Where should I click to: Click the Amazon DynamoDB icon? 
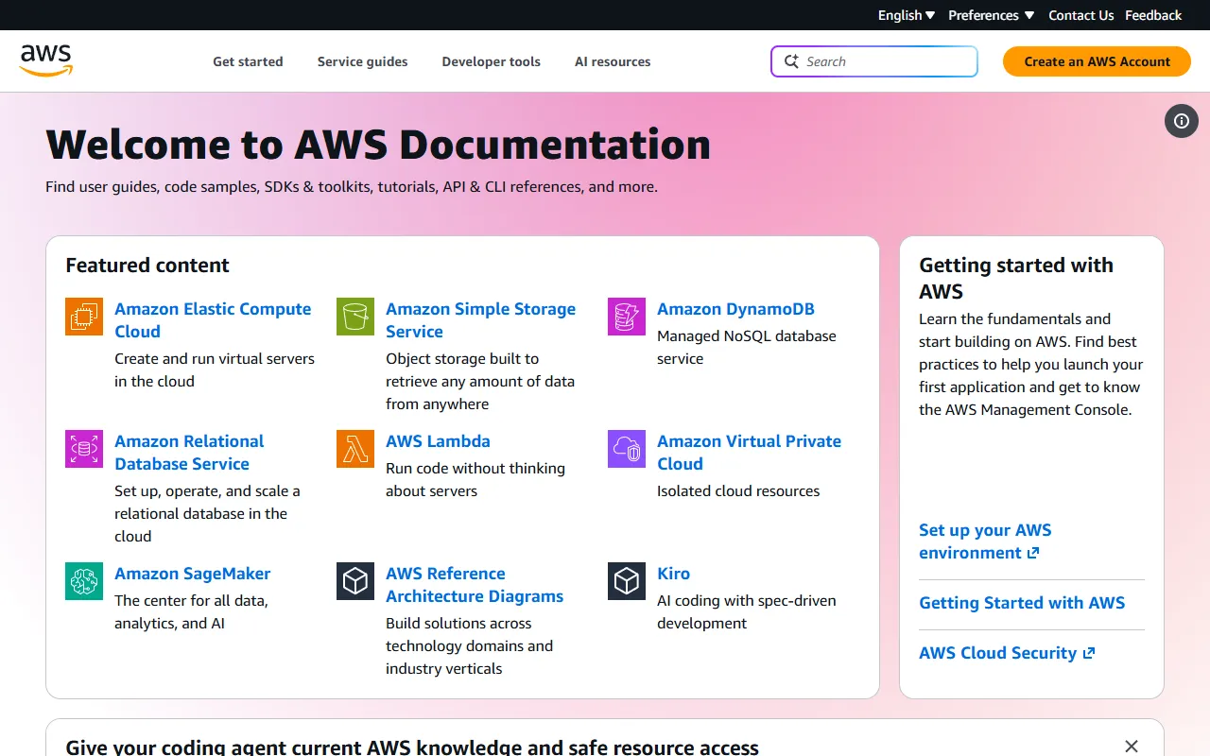click(x=627, y=317)
